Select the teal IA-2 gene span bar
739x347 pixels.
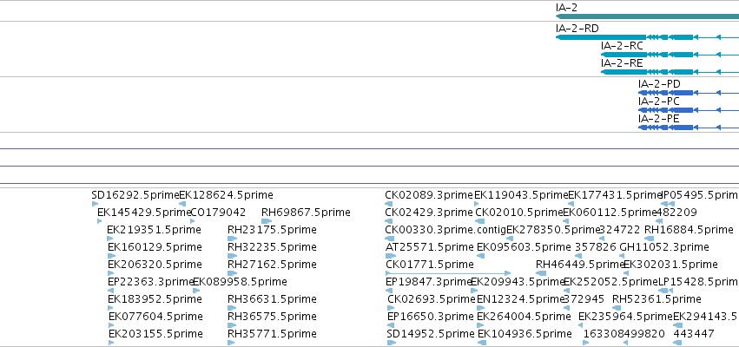click(x=648, y=16)
